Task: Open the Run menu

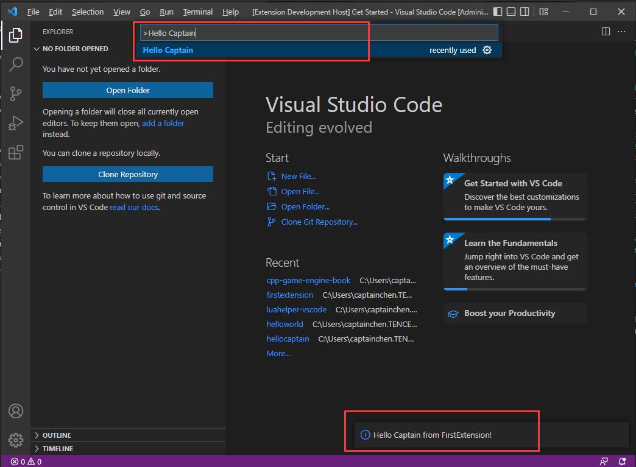Action: click(x=166, y=12)
